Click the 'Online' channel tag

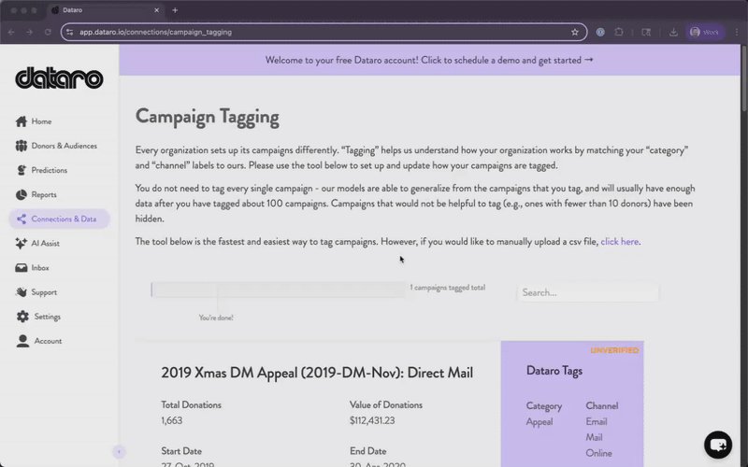click(x=598, y=453)
